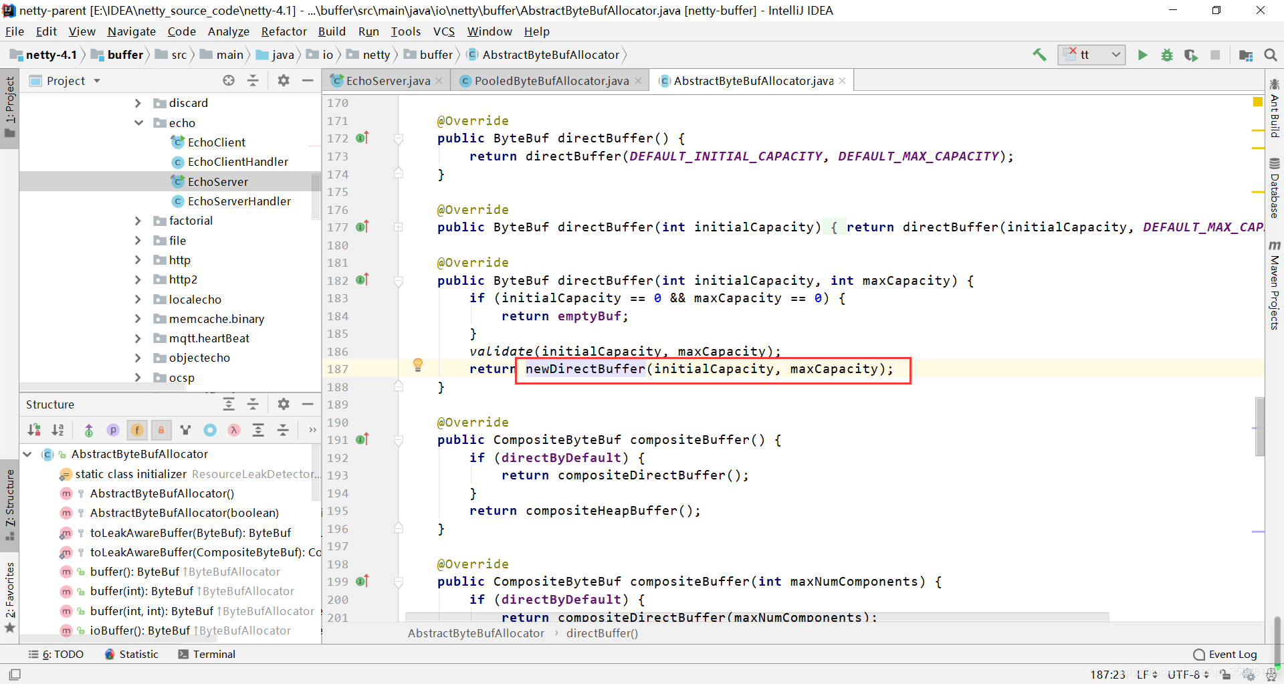Toggle read-only lock icon in status bar
This screenshot has width=1284, height=684.
[1225, 675]
